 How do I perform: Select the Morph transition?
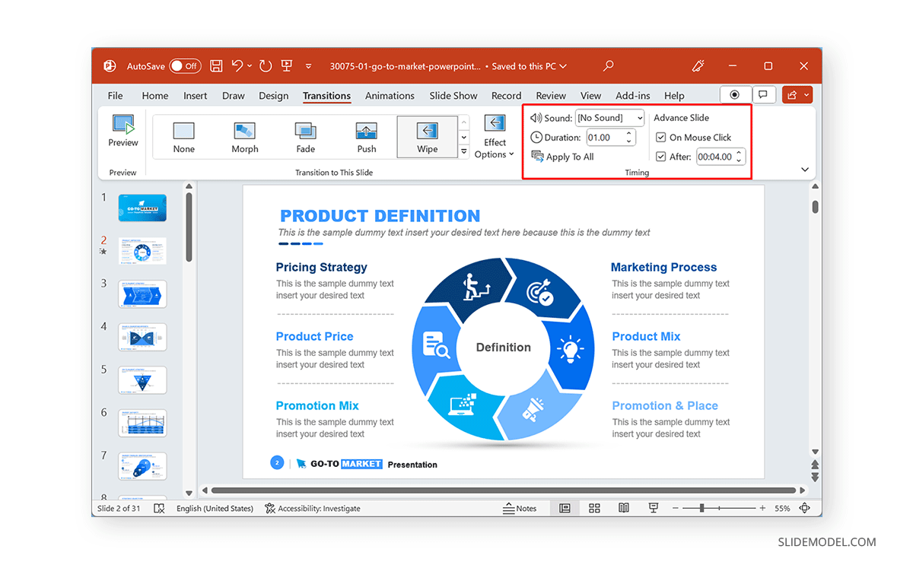pyautogui.click(x=244, y=137)
